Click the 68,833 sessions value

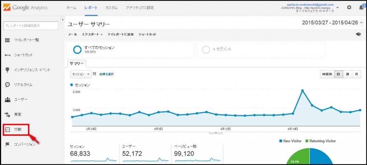click(x=80, y=153)
